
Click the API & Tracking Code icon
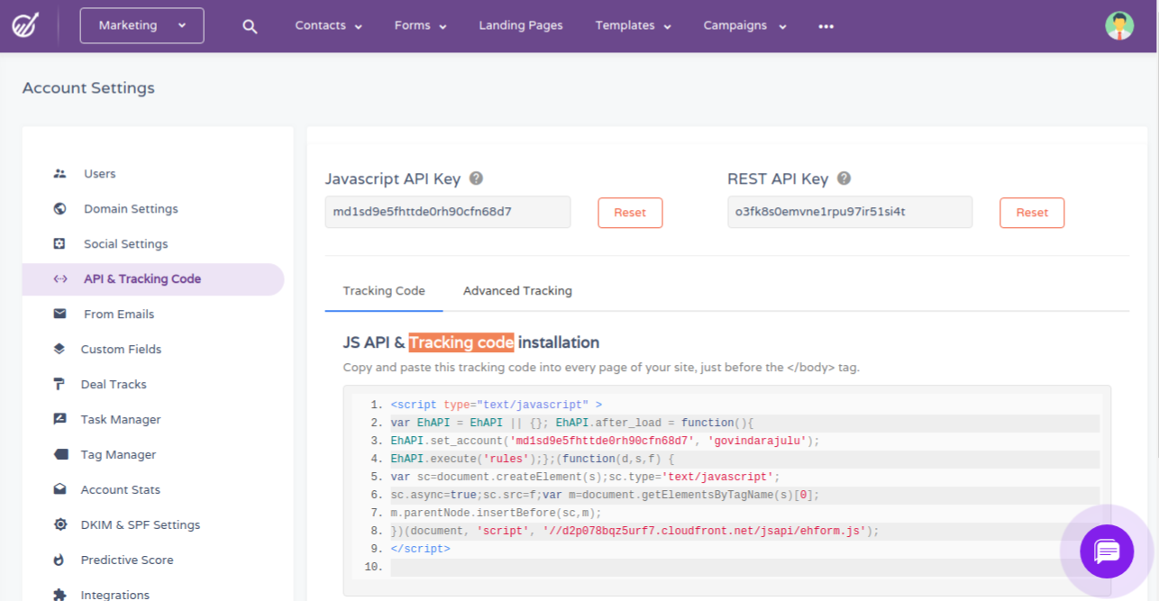click(60, 279)
